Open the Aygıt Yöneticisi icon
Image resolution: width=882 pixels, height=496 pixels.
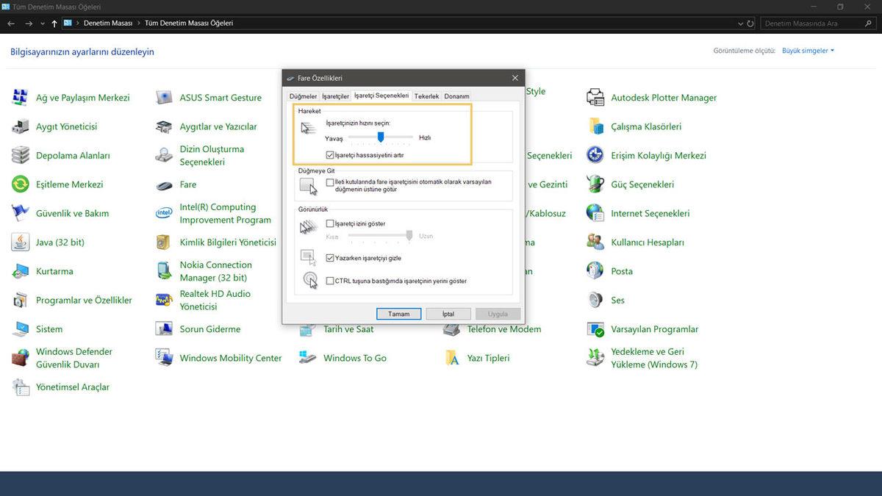coord(21,126)
